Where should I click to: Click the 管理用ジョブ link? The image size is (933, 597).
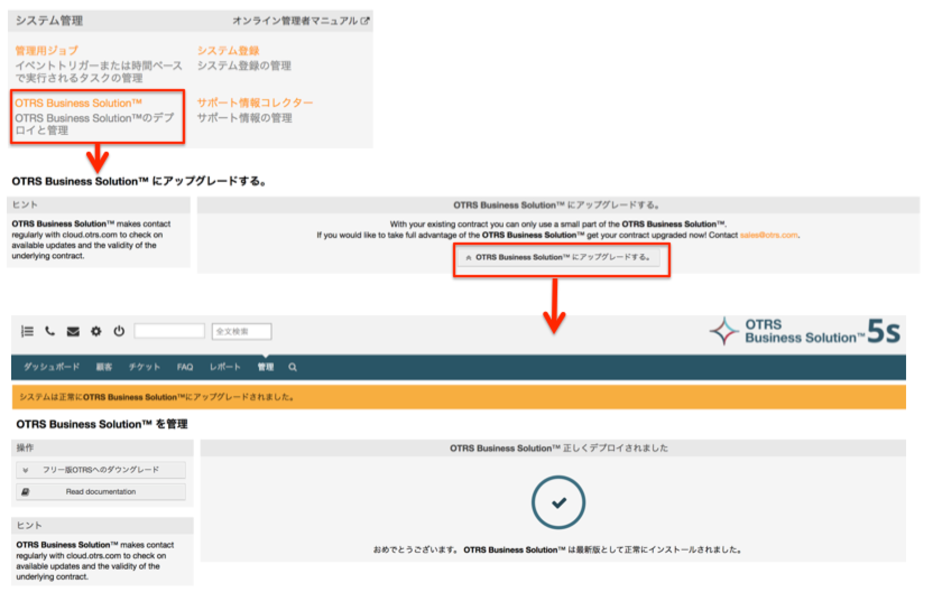pos(47,50)
